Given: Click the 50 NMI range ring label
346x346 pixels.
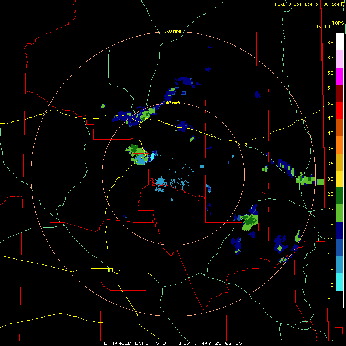Looking at the screenshot, I should tap(173, 103).
